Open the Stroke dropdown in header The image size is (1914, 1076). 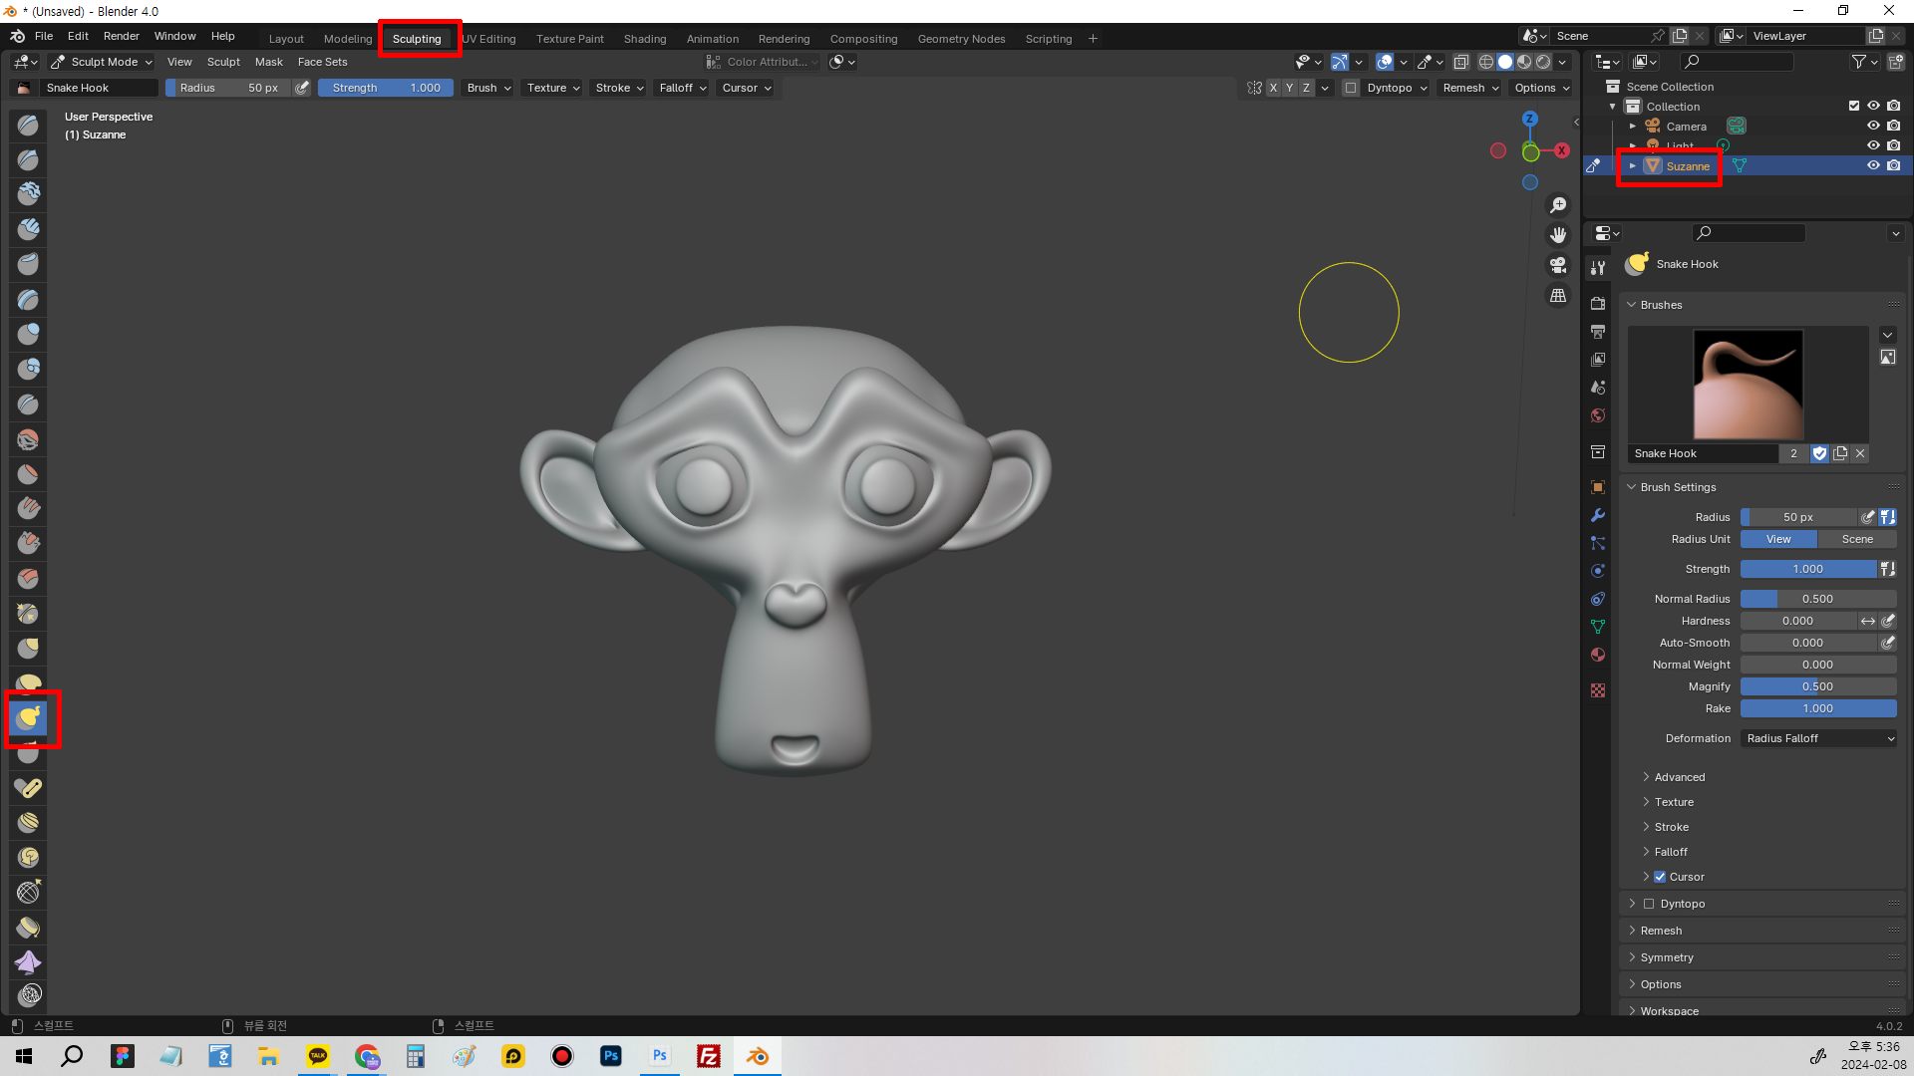tap(619, 88)
